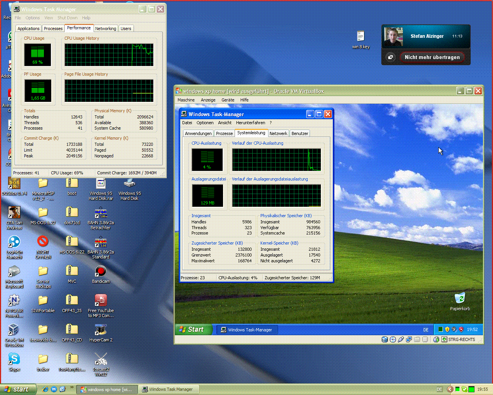The width and height of the screenshot is (493, 395).
Task: Click guest security shield tray icon with yellow warning
Action: pos(447,329)
